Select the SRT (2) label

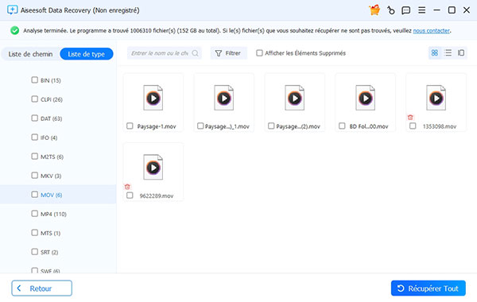(x=49, y=252)
